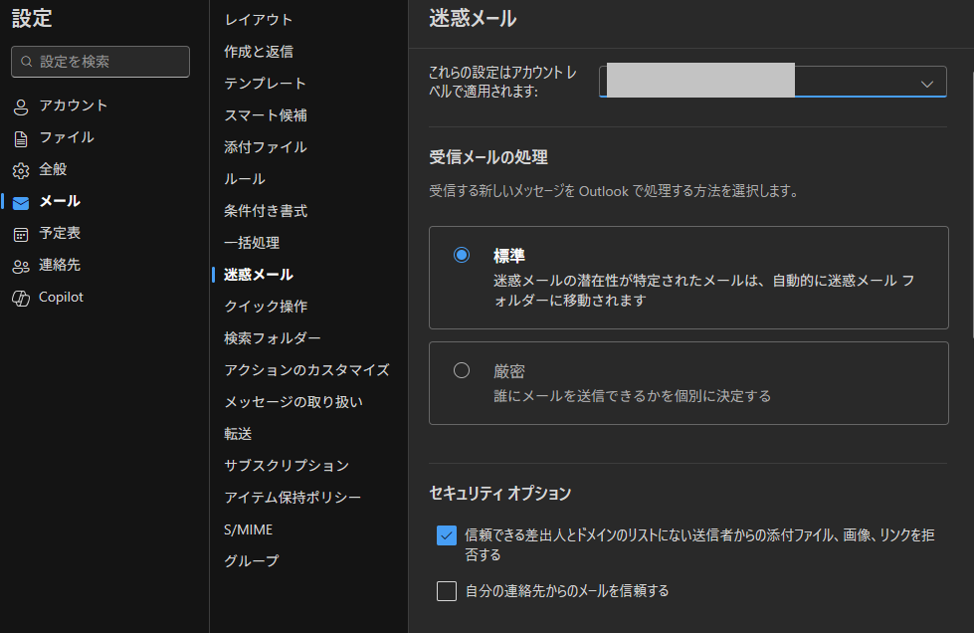The image size is (974, 633).
Task: Click the Account (アカウント) person icon
Action: pos(21,106)
